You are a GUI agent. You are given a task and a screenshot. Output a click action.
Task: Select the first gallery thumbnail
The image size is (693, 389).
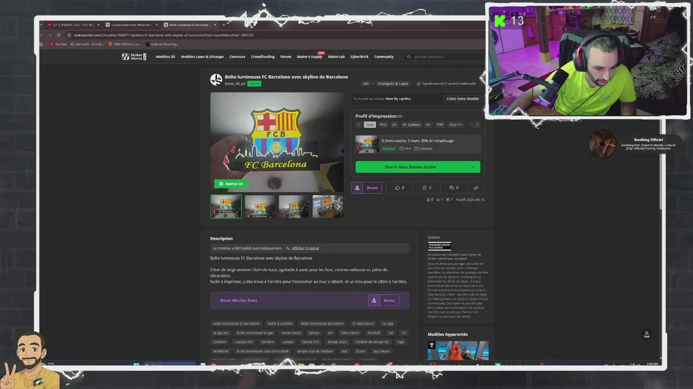click(x=226, y=206)
